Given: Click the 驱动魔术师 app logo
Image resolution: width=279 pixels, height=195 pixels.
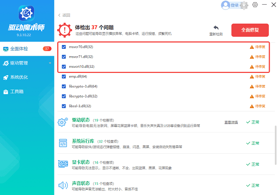Looking at the screenshot, I should click(x=27, y=13).
